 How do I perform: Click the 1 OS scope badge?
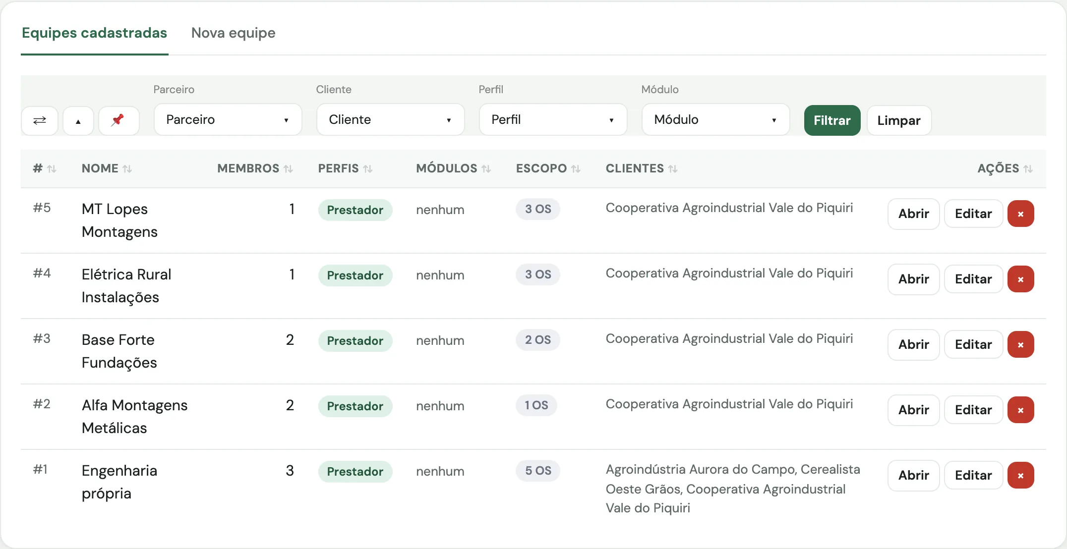coord(536,405)
